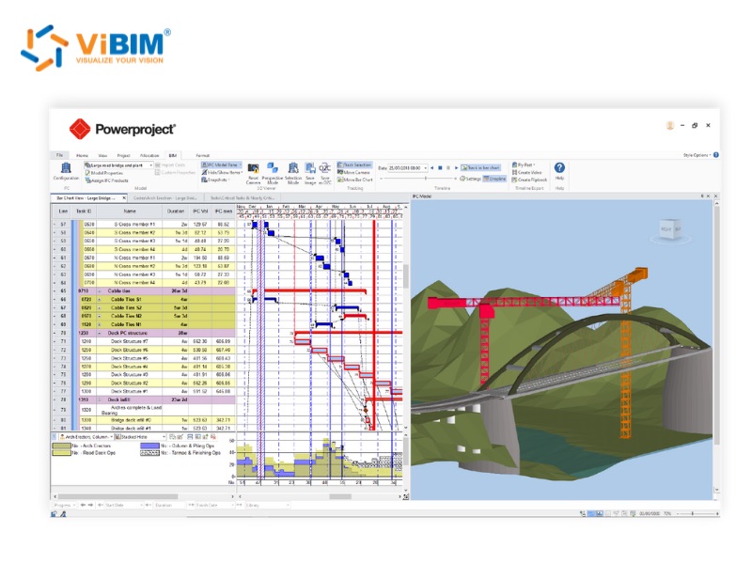The width and height of the screenshot is (752, 564).
Task: Click Model Properties
Action: click(x=103, y=173)
